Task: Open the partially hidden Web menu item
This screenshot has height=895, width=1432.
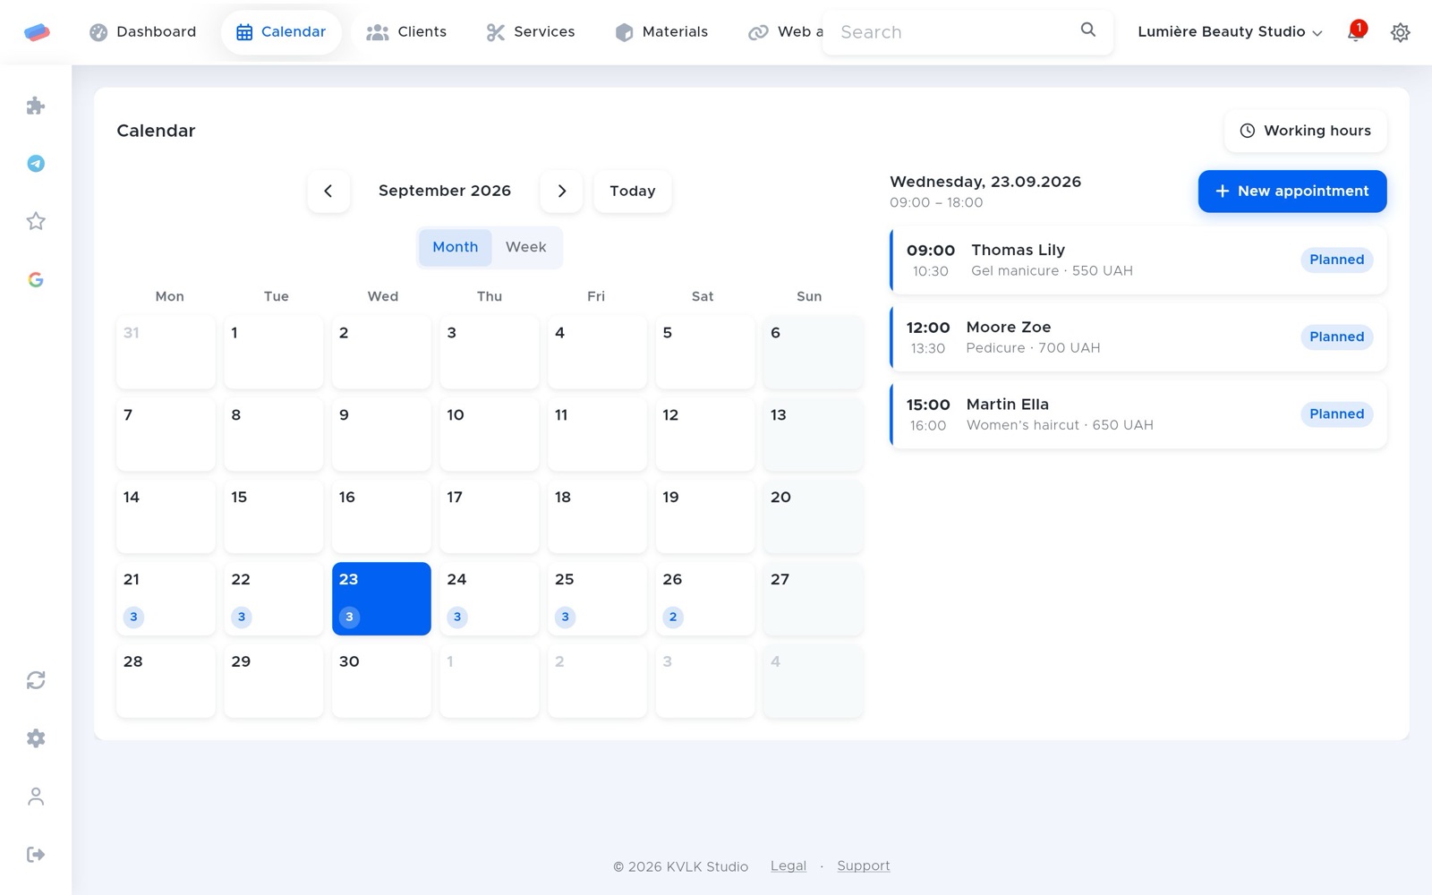Action: [785, 32]
